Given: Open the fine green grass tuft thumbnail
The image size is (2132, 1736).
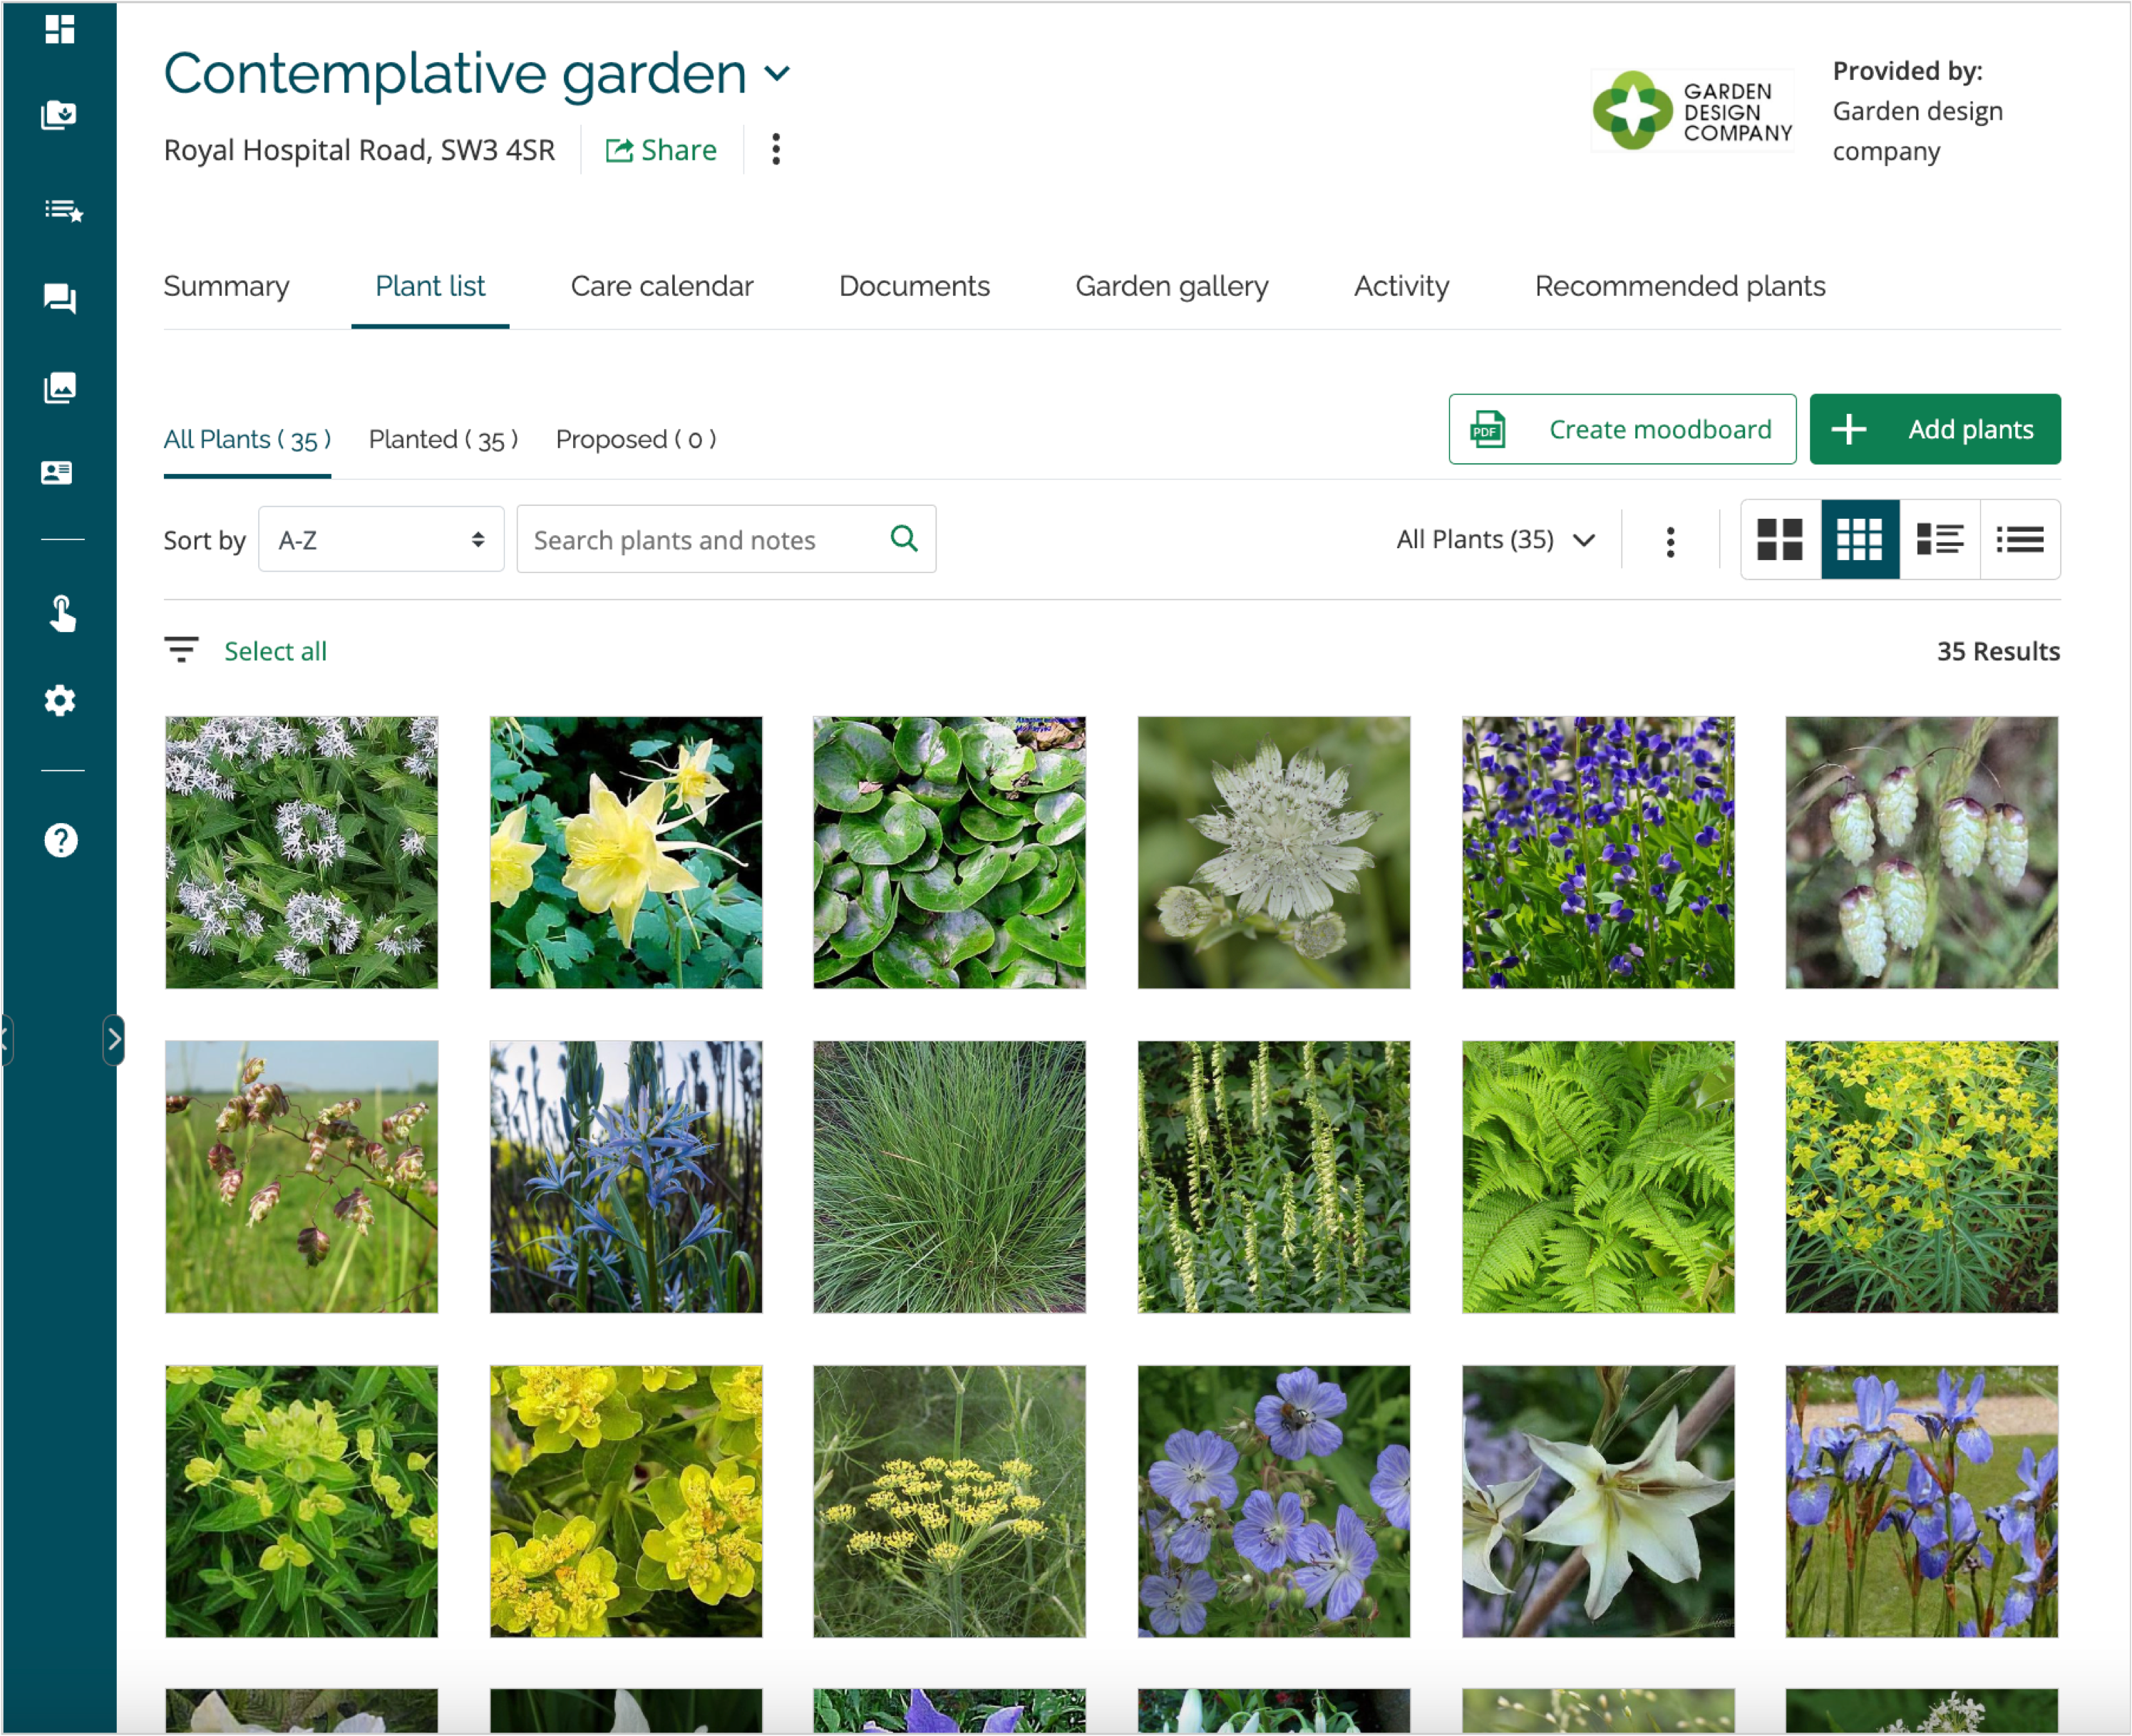Looking at the screenshot, I should click(949, 1177).
